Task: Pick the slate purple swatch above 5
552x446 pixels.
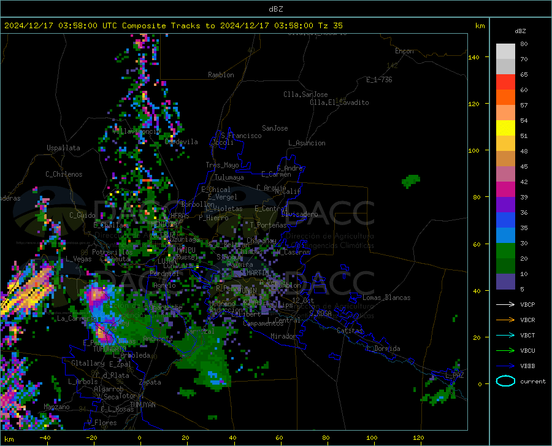Action: tap(505, 282)
